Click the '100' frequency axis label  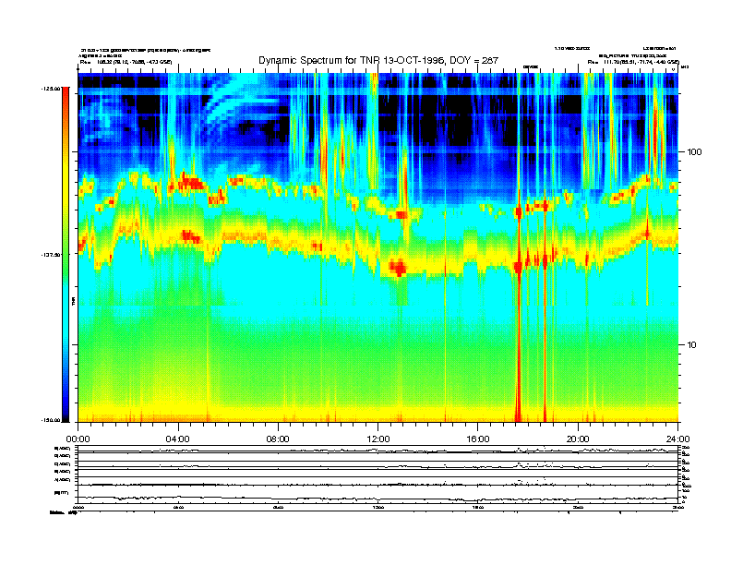[695, 152]
